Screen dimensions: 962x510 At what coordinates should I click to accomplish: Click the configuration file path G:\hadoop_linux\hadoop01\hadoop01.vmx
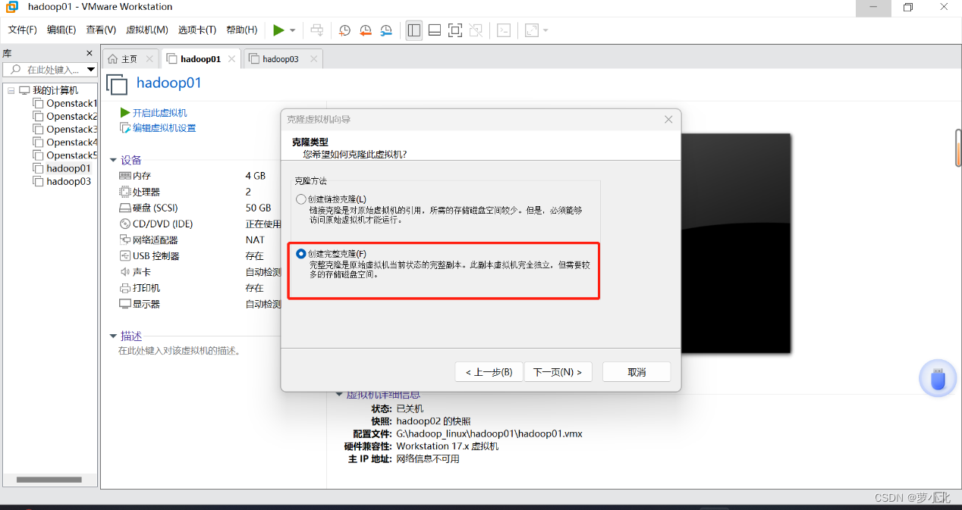pyautogui.click(x=489, y=433)
